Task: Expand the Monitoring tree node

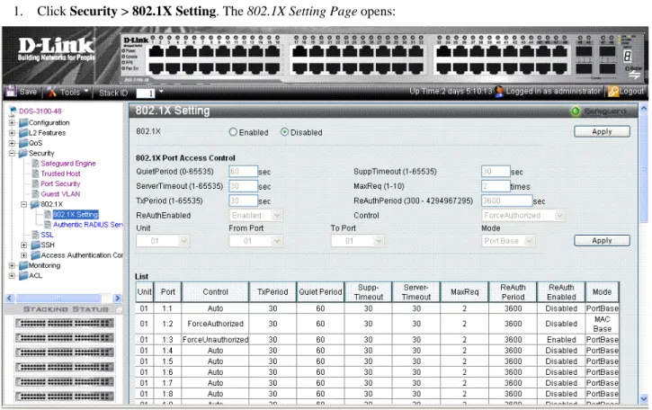Action: tap(12, 265)
